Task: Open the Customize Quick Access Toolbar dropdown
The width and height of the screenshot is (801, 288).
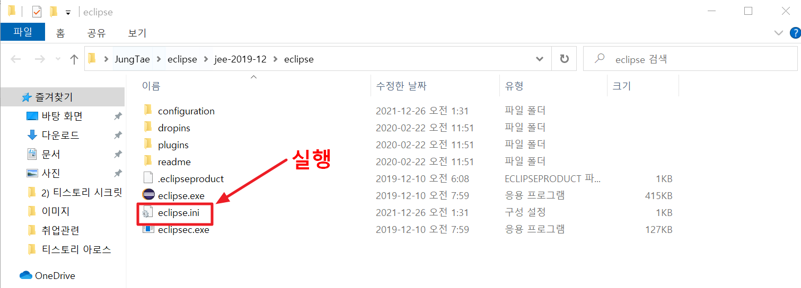Action: 68,12
